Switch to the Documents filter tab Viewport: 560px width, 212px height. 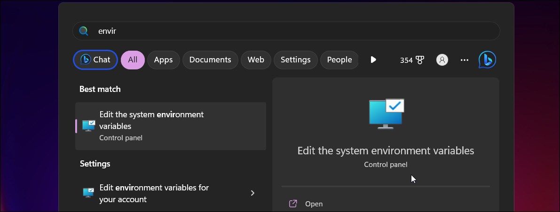210,60
